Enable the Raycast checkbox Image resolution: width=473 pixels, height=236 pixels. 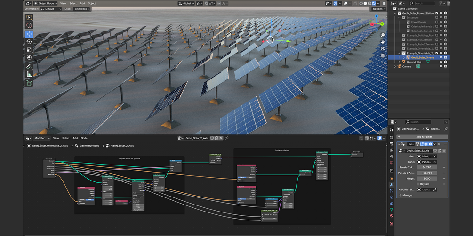418,184
